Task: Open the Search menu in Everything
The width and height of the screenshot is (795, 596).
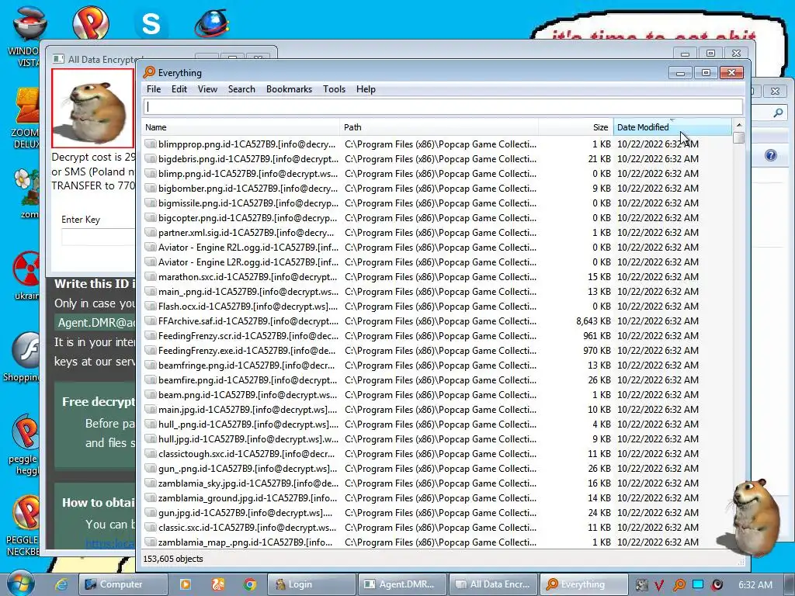Action: tap(241, 89)
